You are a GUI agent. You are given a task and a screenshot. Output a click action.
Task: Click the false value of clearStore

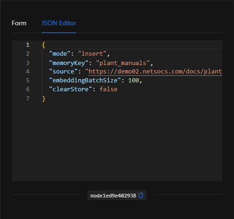coord(109,89)
